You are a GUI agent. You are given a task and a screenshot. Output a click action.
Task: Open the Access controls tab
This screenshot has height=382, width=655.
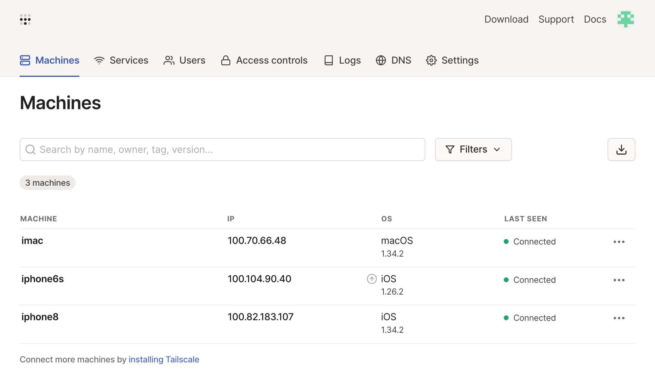pyautogui.click(x=264, y=60)
